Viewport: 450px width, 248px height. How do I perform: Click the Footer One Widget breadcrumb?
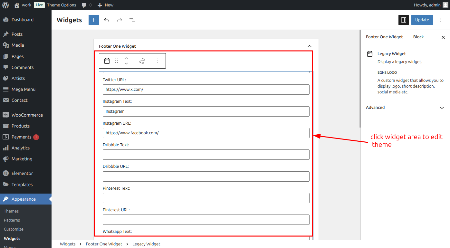tap(104, 244)
